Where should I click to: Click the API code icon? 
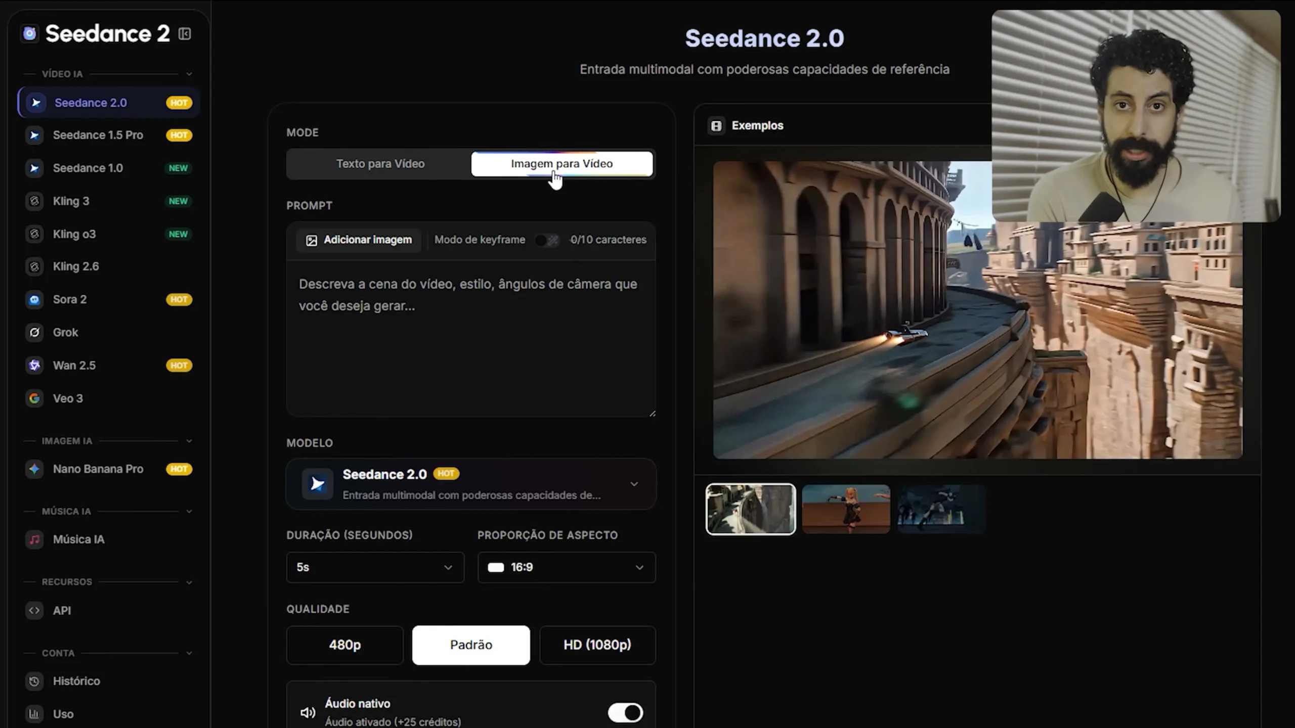click(34, 610)
